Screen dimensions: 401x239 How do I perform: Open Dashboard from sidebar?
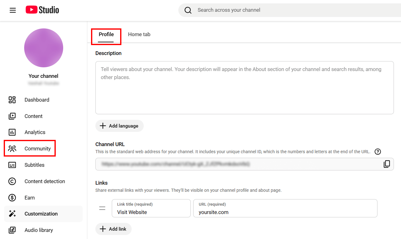pos(37,100)
